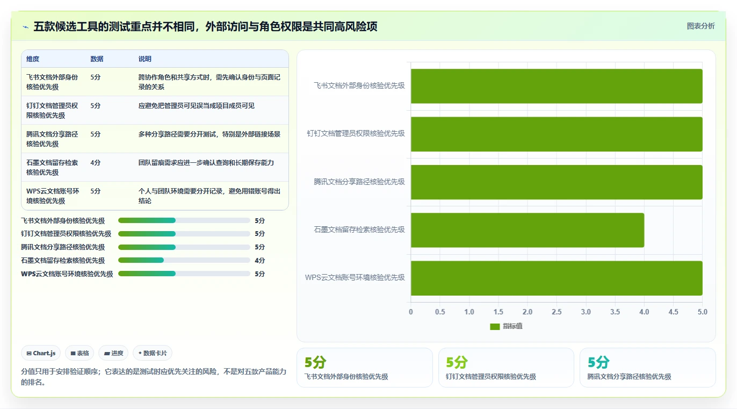The image size is (737, 409).
Task: Click the 飞书文档外部身份核验优先级 progress bar
Action: coord(184,220)
